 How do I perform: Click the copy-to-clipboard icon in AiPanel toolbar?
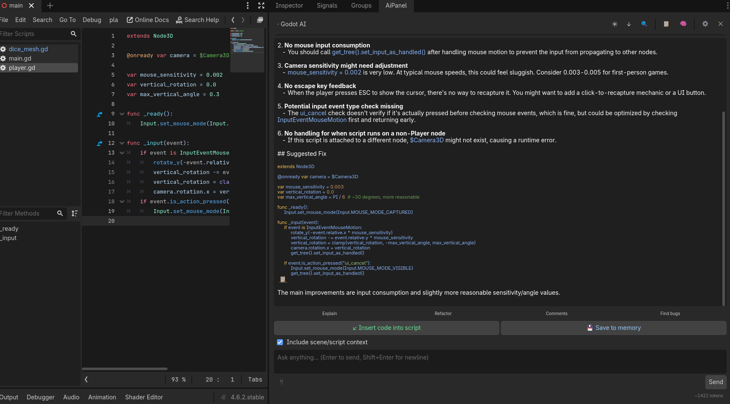(x=666, y=24)
